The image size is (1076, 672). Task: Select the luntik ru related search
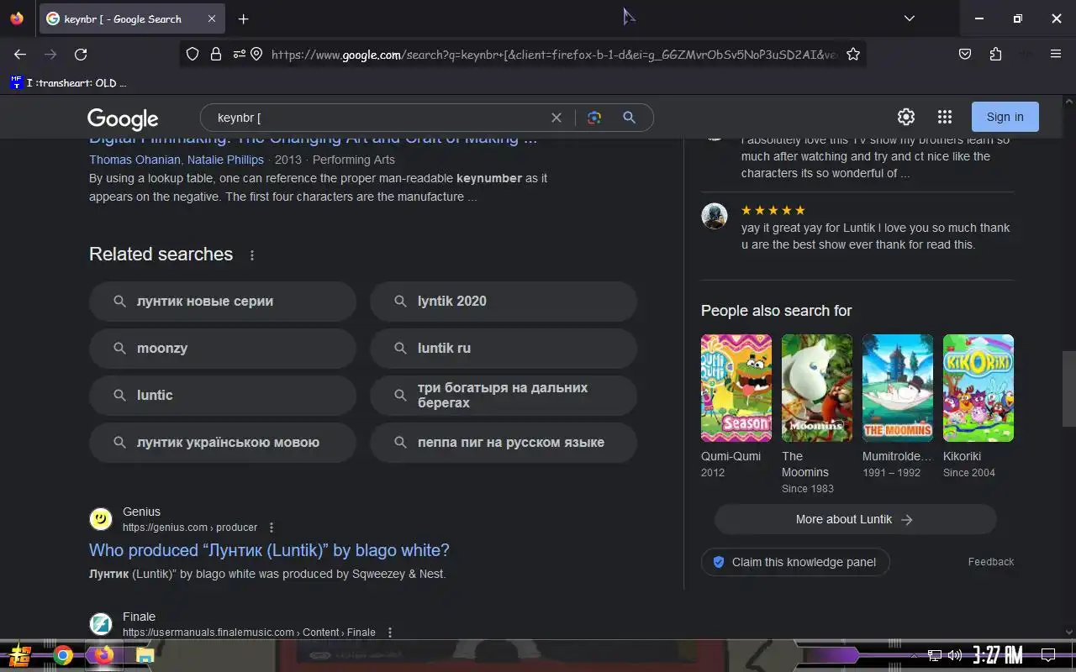[x=504, y=348]
